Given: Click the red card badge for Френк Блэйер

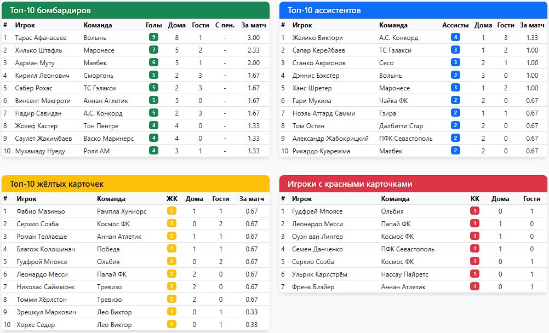Looking at the screenshot, I should click(474, 287).
